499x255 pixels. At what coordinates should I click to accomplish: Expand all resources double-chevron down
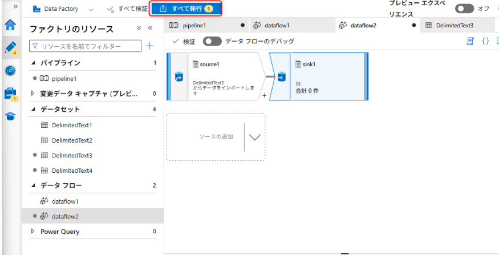(139, 28)
